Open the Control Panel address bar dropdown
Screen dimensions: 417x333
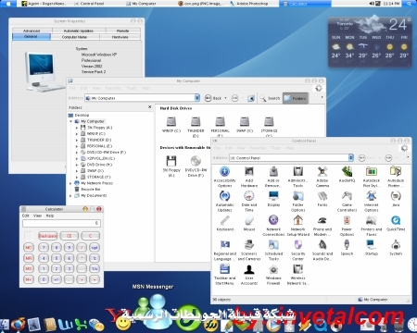[x=351, y=158]
